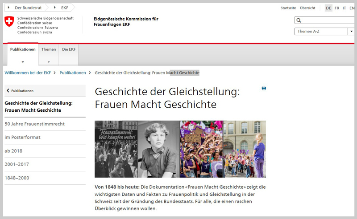Open 50 Jahre Frauenstimmrecht in sidebar
Screen dimensions: 357x219
34,124
